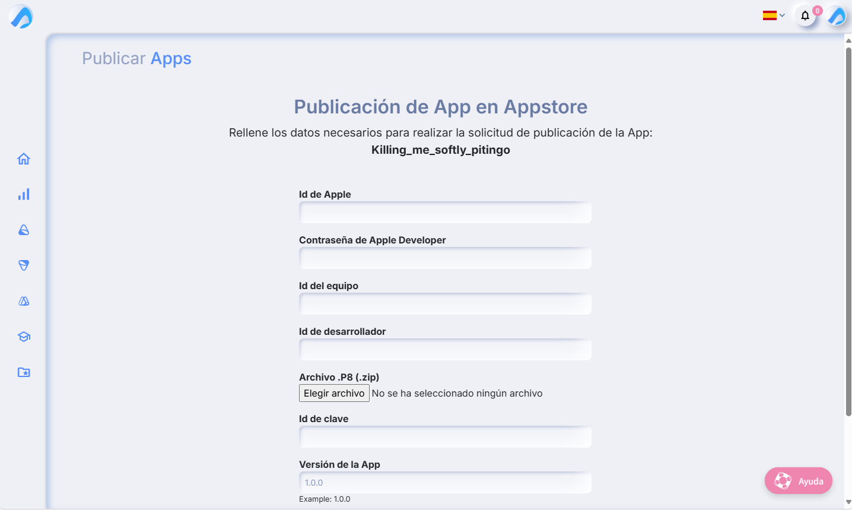Focus the Id de clave field
The height and width of the screenshot is (510, 852).
[445, 437]
